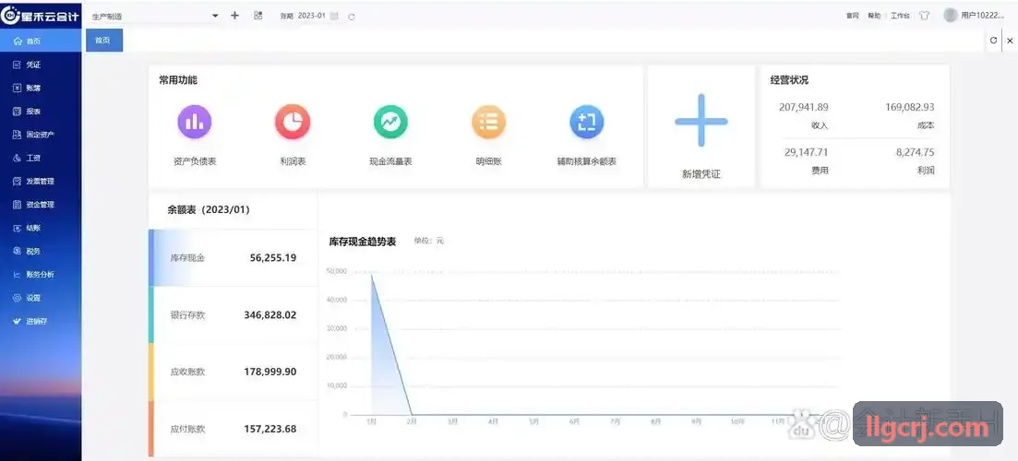The width and height of the screenshot is (1018, 461).
Task: Open 进销存 in the sidebar
Action: tap(41, 322)
